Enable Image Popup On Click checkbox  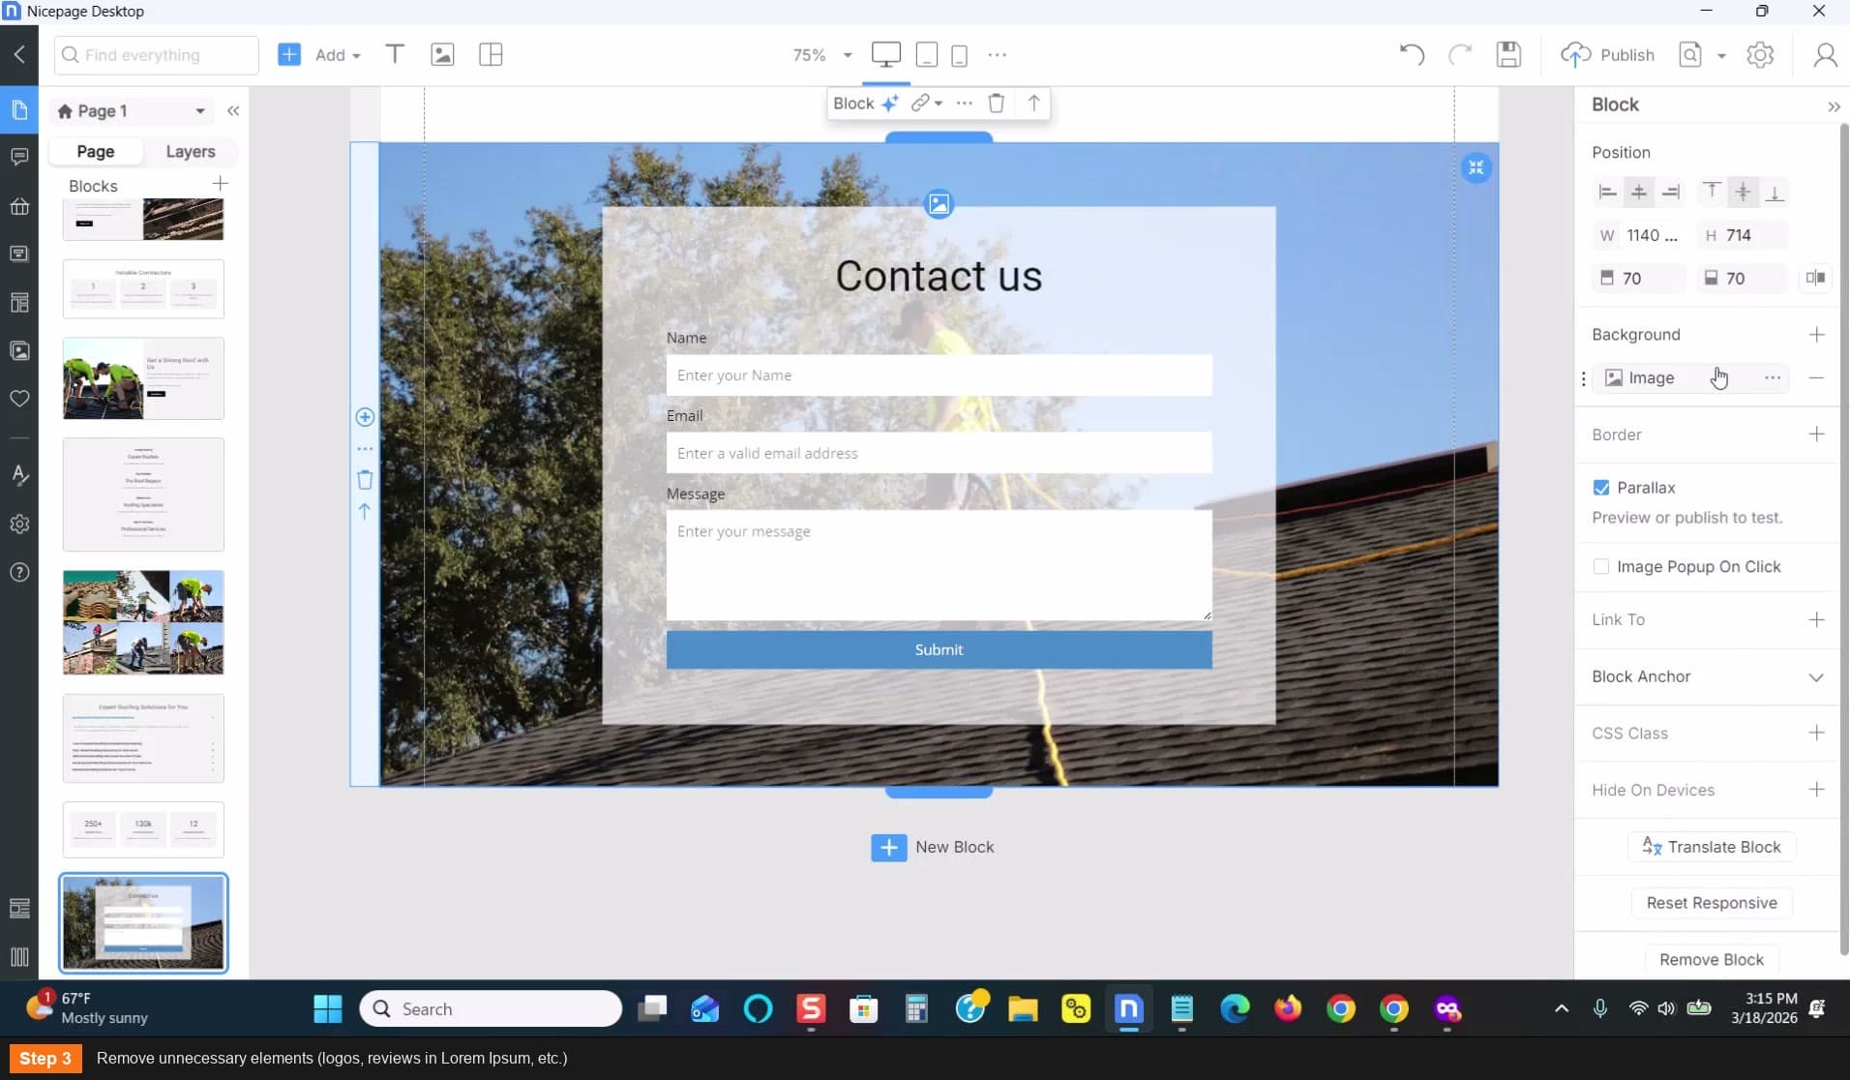point(1601,567)
